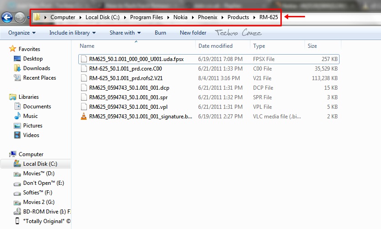This screenshot has width=381, height=229.
Task: Go to Phoenix folder in breadcrumb
Action: point(208,17)
